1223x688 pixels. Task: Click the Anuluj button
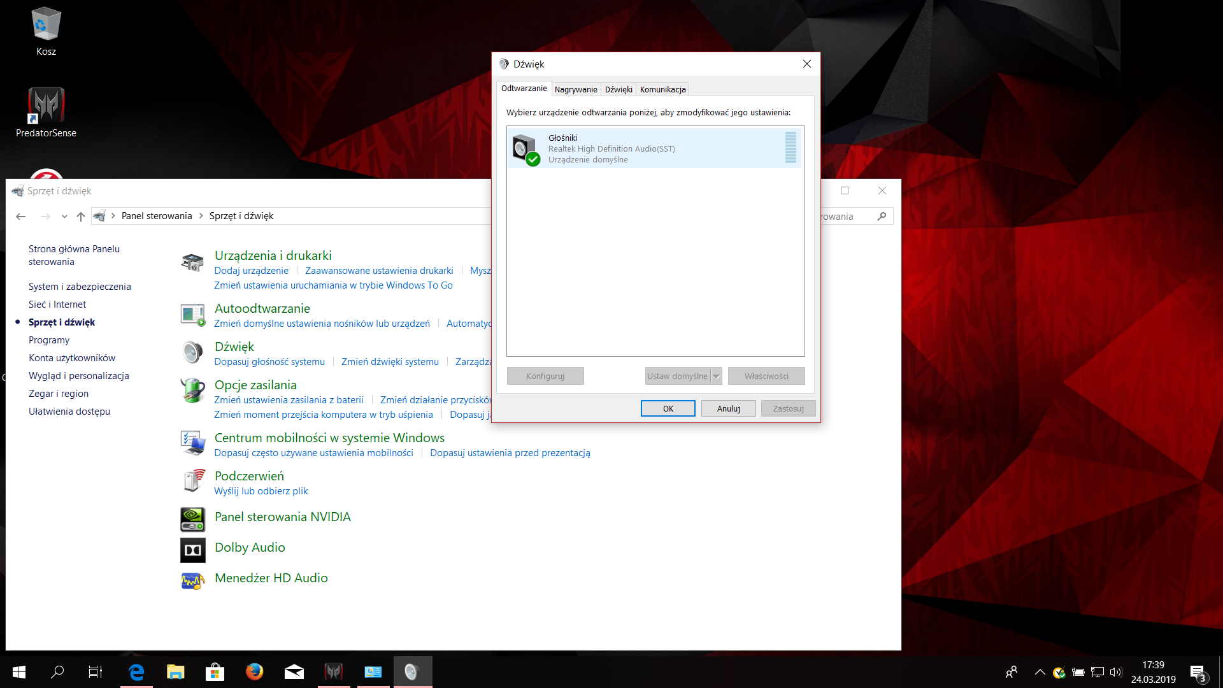728,408
